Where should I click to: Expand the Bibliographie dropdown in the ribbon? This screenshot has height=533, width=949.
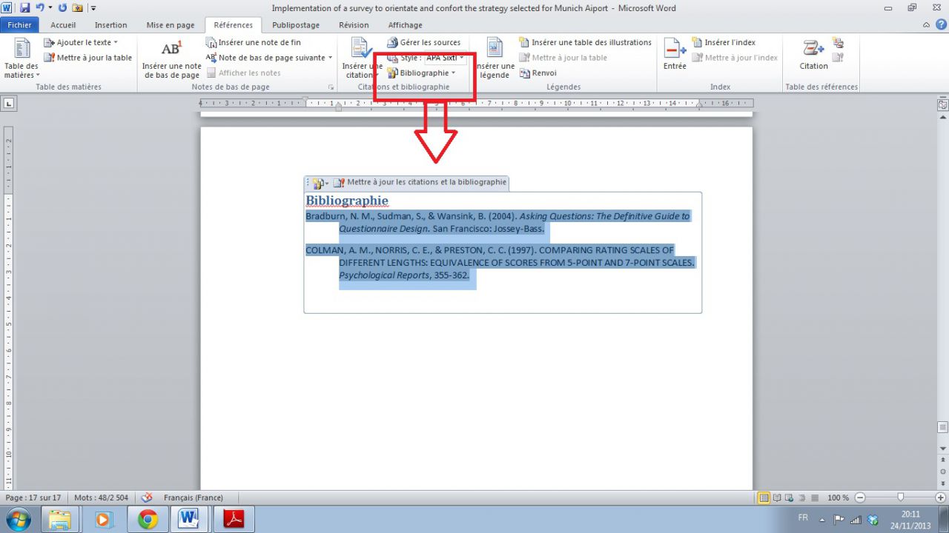click(453, 73)
